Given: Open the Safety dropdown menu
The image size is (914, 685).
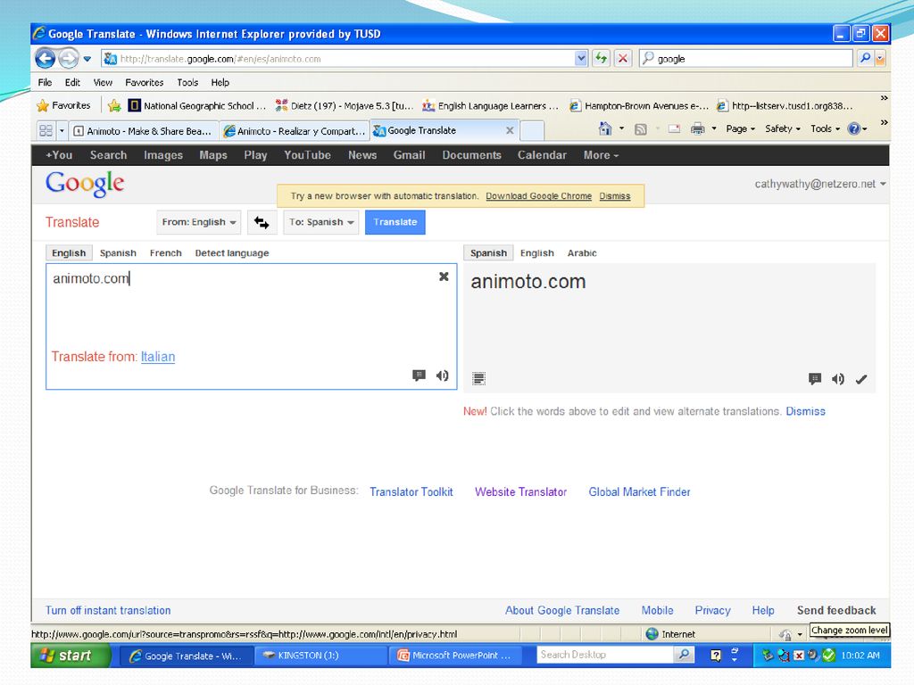Looking at the screenshot, I should point(783,128).
